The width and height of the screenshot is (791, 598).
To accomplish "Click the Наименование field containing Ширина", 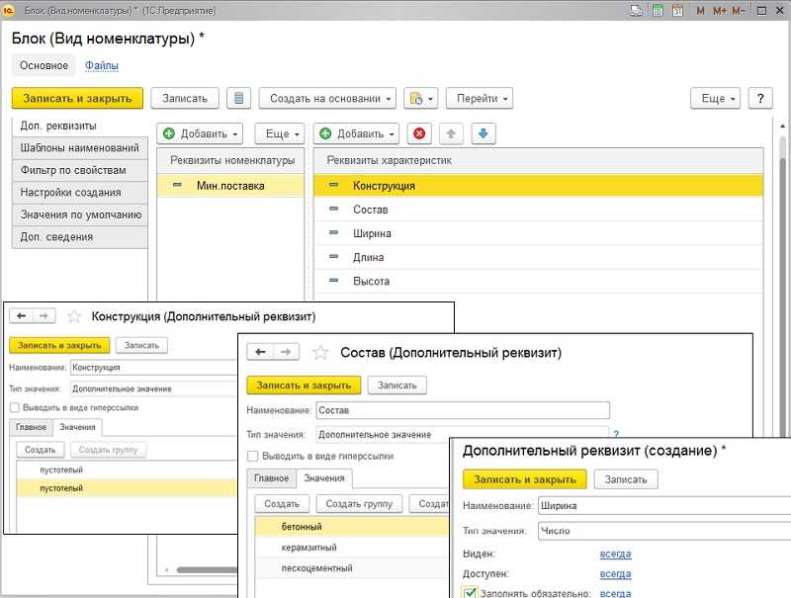I will click(x=664, y=505).
